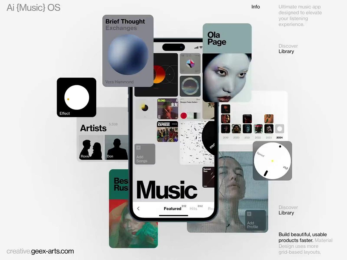Open the BLOND album cover
This screenshot has height=260, width=347.
[167, 109]
